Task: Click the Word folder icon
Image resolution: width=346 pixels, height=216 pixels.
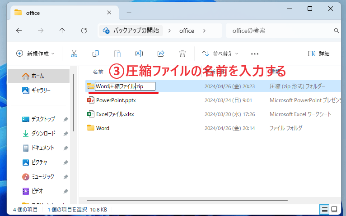Action: (91, 128)
